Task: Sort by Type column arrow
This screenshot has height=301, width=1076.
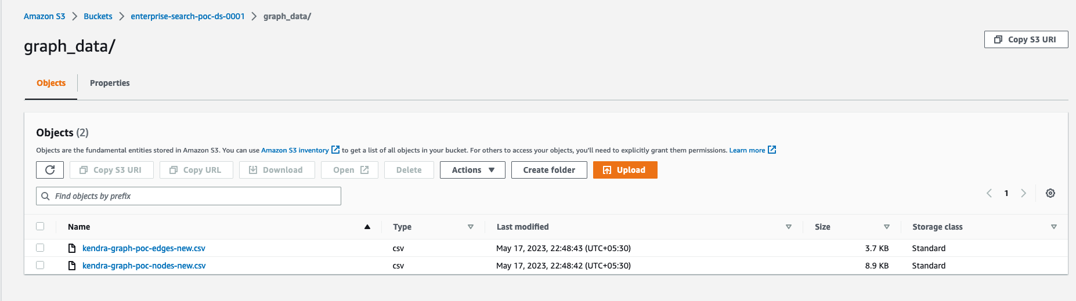Action: click(x=471, y=227)
